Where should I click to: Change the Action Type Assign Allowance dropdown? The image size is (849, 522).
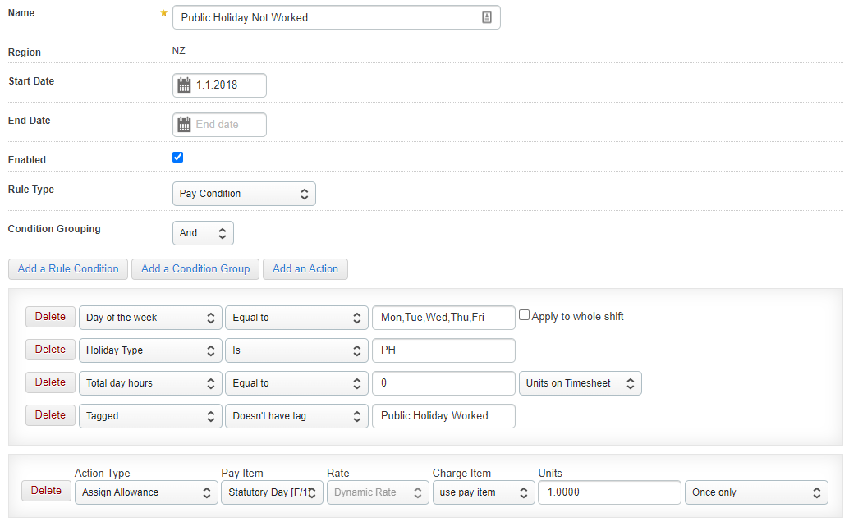pyautogui.click(x=145, y=492)
